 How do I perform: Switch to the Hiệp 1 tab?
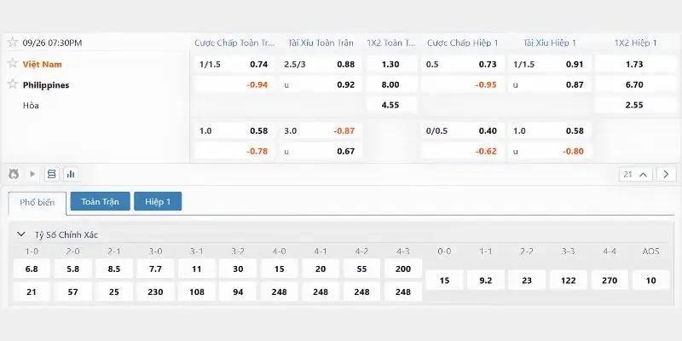158,201
